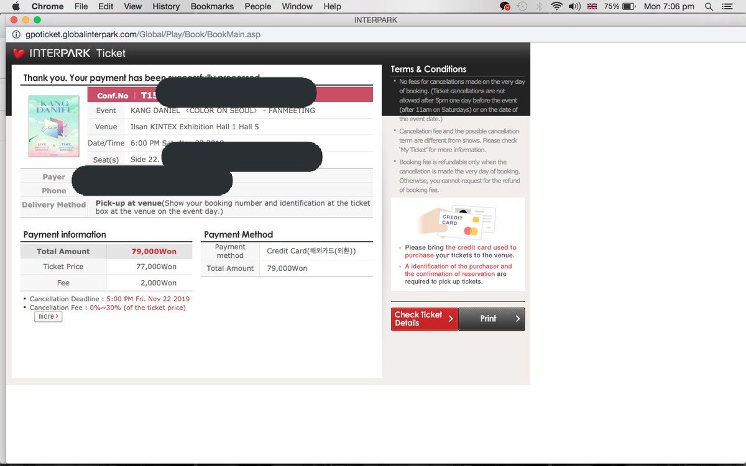Click the 79,000Won red Total Amount value

coord(154,252)
